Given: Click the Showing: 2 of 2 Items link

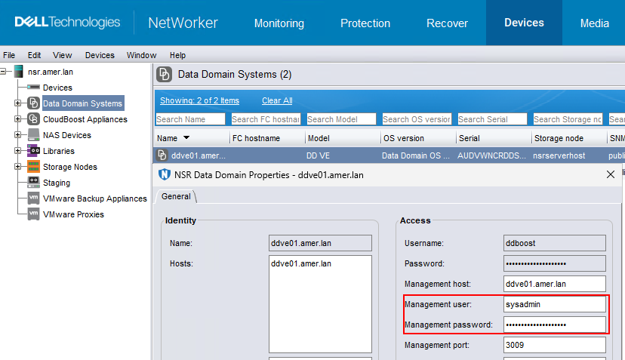Looking at the screenshot, I should coord(200,100).
